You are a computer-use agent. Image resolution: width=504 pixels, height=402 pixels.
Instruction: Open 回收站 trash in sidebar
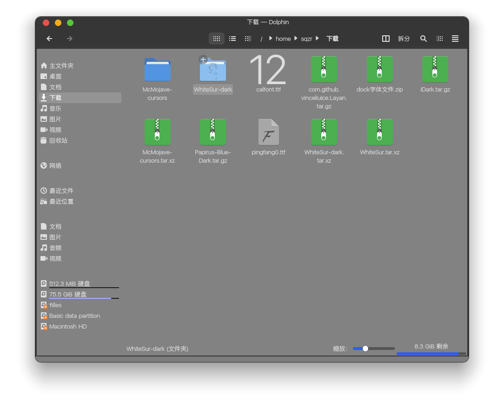80,140
